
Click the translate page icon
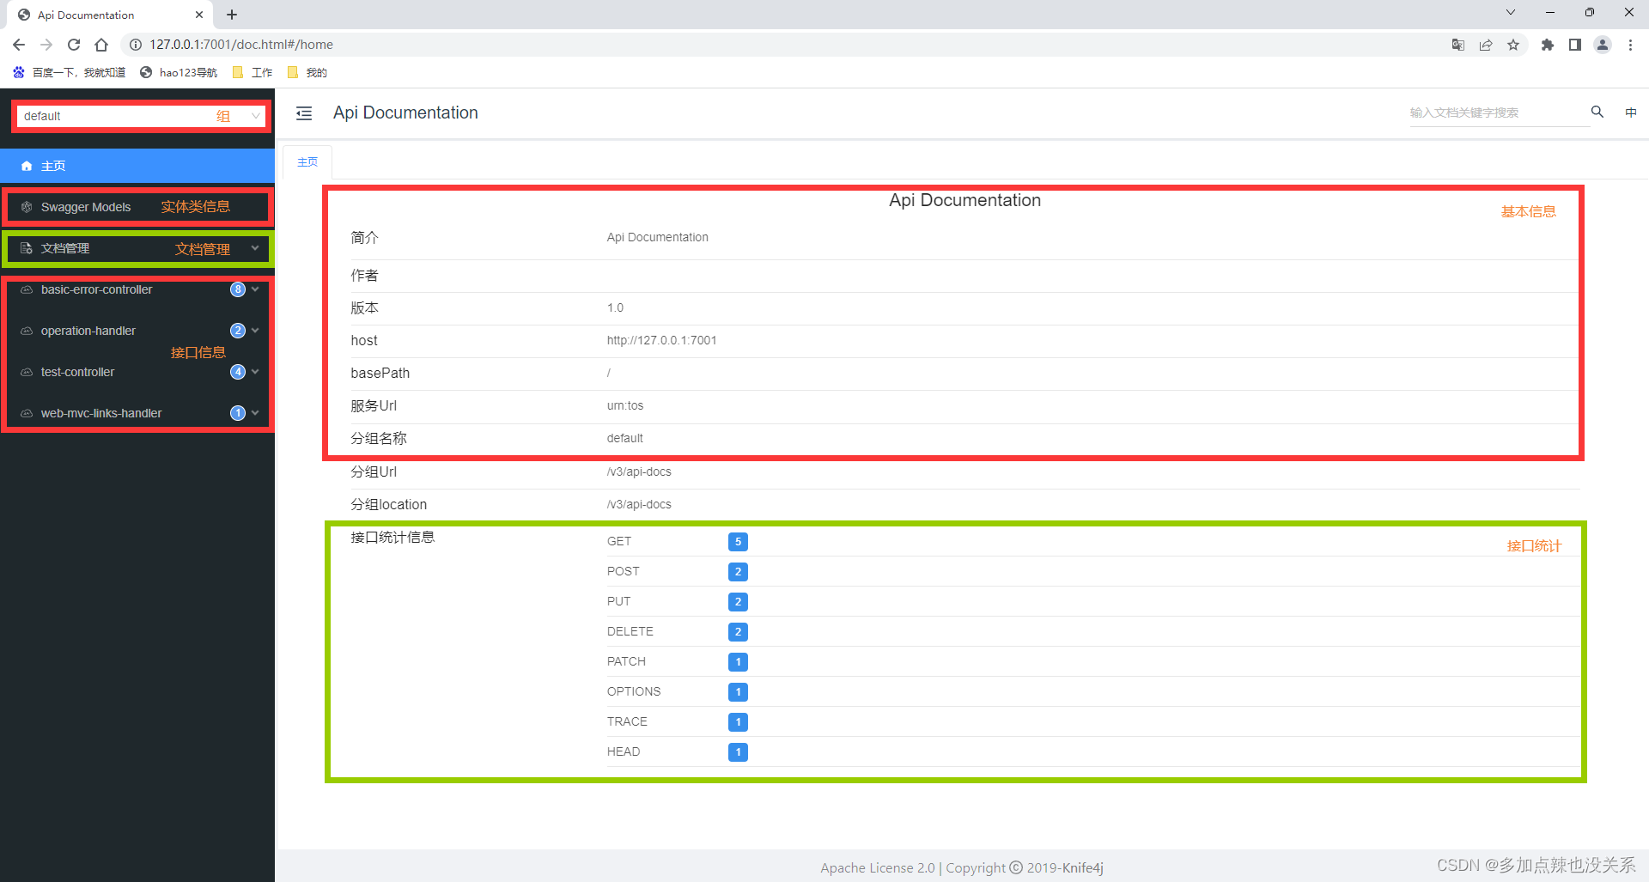(x=1458, y=45)
